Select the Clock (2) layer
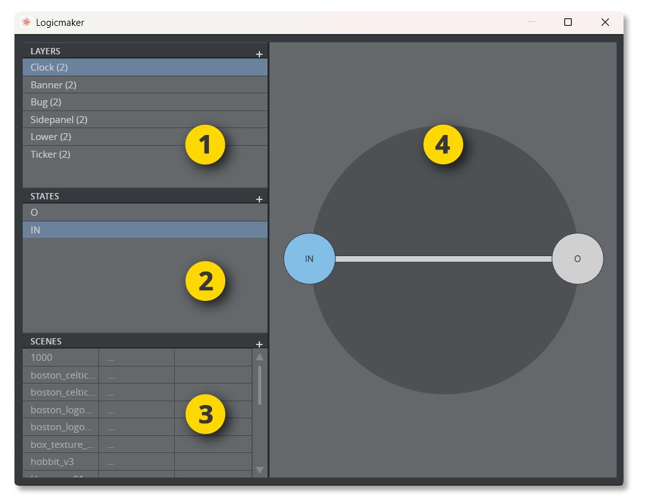The width and height of the screenshot is (645, 499). [49, 68]
